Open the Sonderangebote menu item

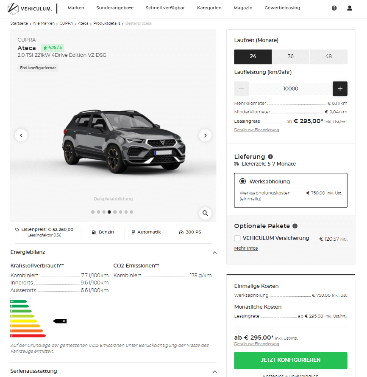click(x=115, y=8)
